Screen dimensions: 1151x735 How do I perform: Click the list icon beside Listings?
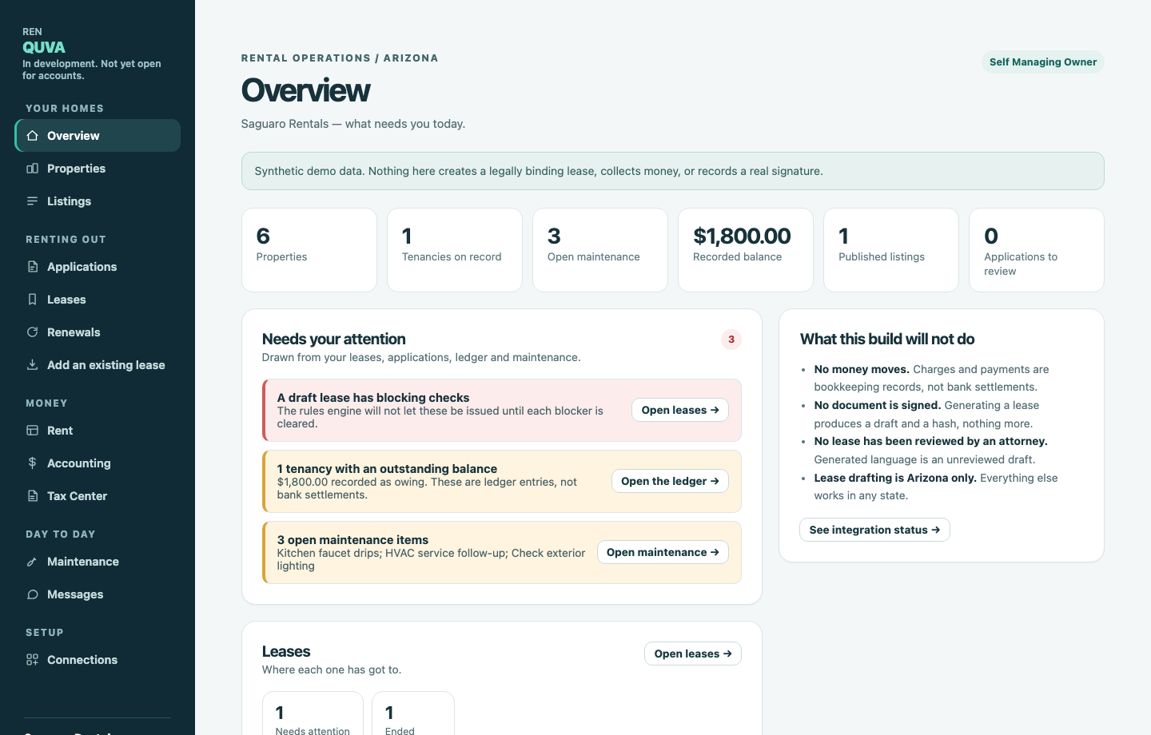point(32,201)
